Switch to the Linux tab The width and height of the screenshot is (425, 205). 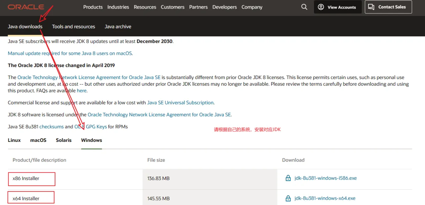pyautogui.click(x=14, y=140)
